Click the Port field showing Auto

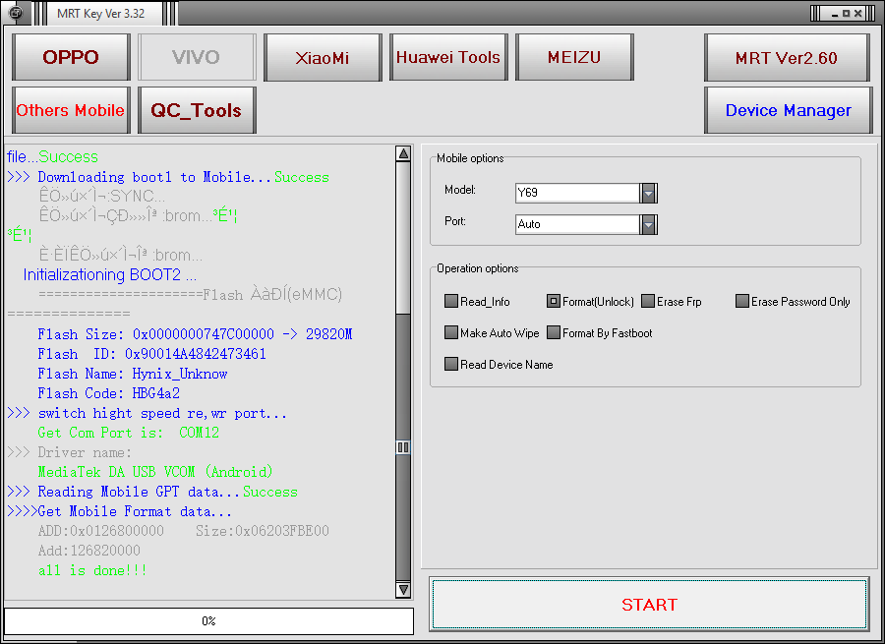(577, 224)
